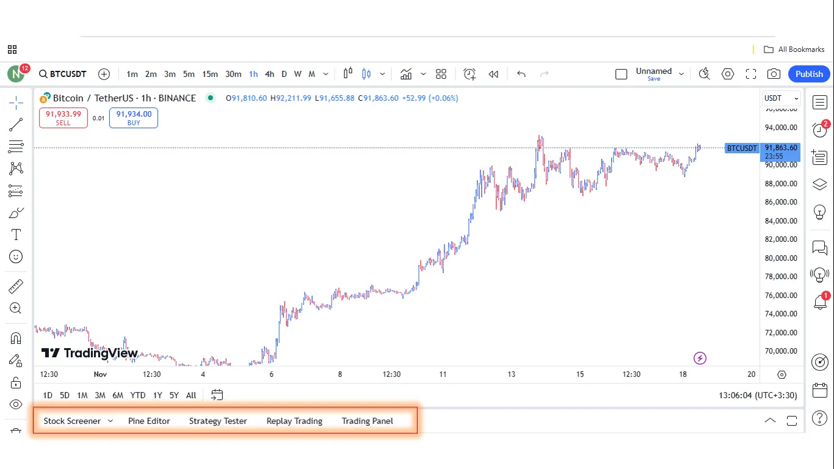This screenshot has height=469, width=834.
Task: Click the SELL 91,933.99 button
Action: [x=63, y=118]
